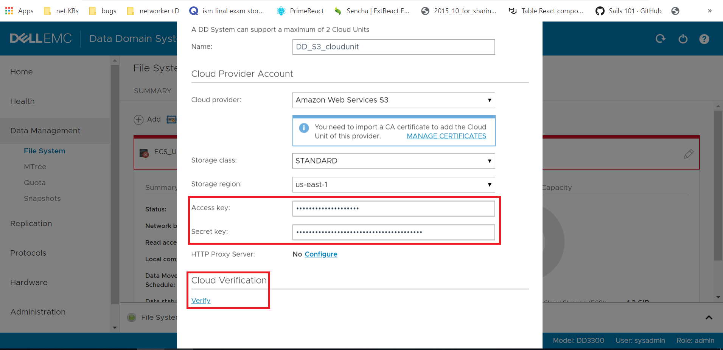This screenshot has height=350, width=723.
Task: Click the ECS cloud unit status icon
Action: [x=144, y=153]
